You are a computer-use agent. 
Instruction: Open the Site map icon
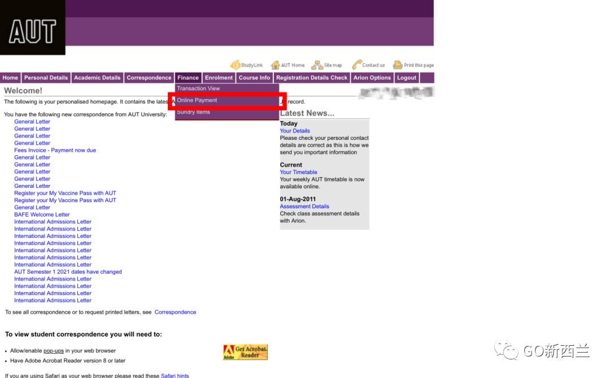pyautogui.click(x=317, y=65)
